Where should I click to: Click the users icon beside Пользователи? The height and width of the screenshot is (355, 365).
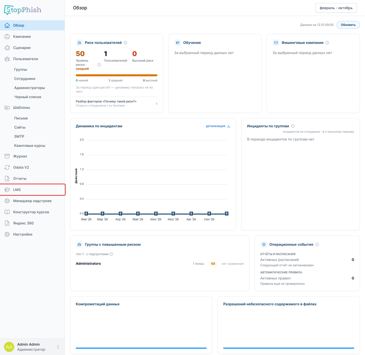tap(7, 59)
